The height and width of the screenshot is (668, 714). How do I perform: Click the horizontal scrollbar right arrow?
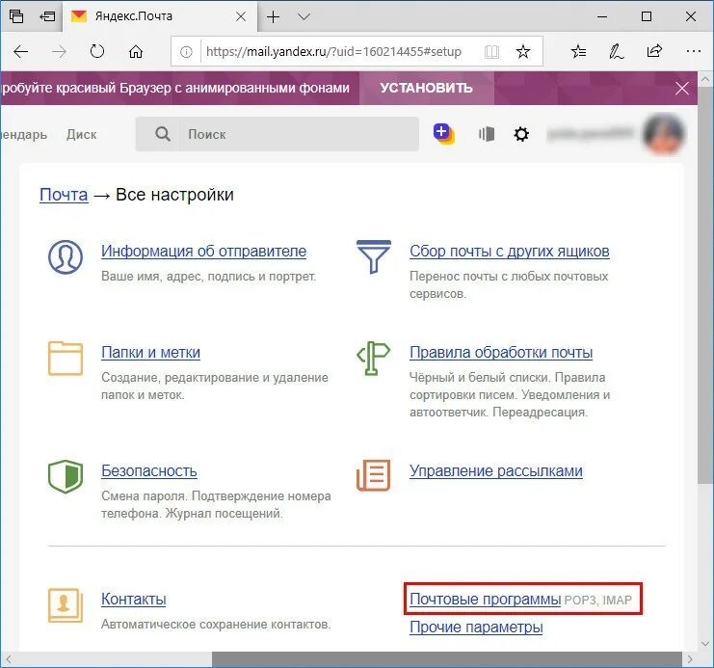click(x=689, y=659)
